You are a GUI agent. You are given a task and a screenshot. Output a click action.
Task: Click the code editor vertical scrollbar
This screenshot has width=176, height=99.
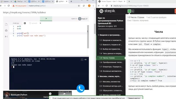tap(88, 37)
